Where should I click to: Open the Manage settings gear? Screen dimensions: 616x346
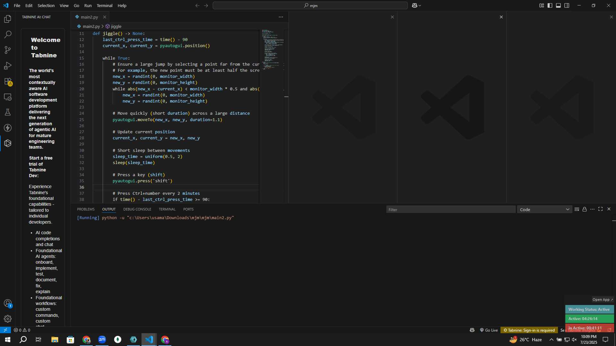(x=8, y=319)
